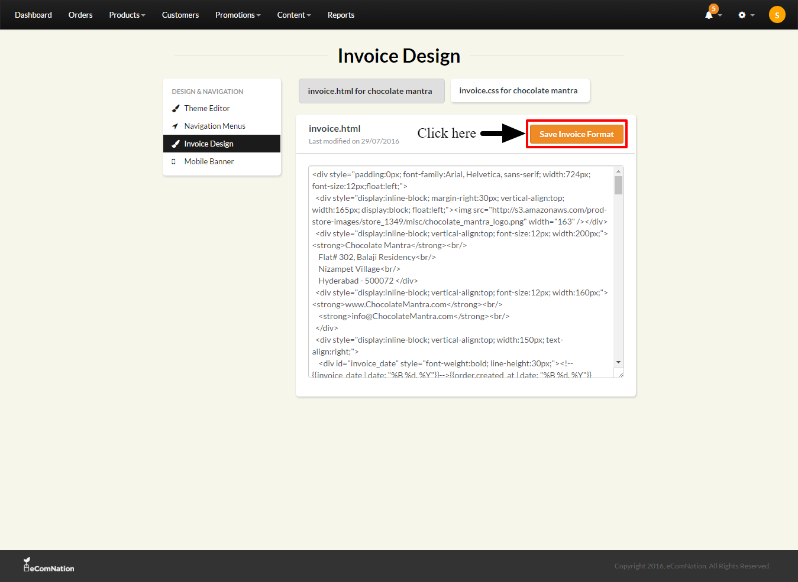This screenshot has height=582, width=798.
Task: Expand the Content dropdown menu
Action: (294, 15)
